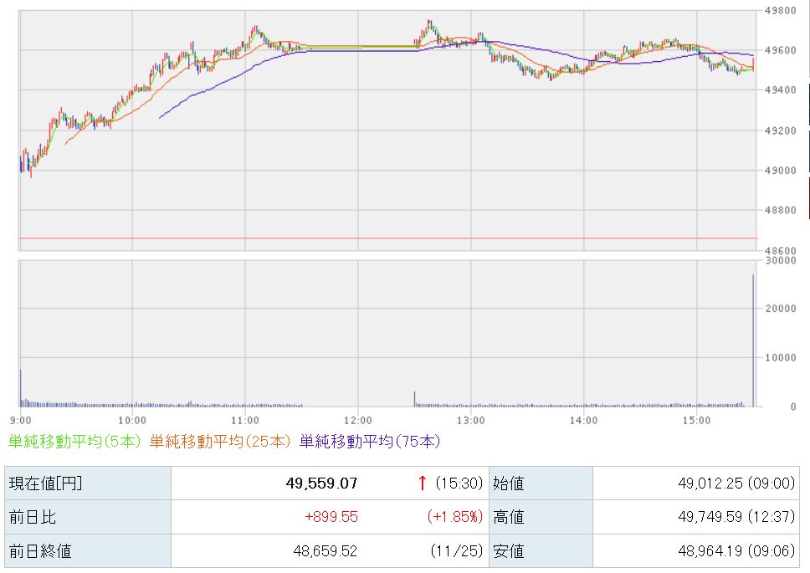
Task: Click the 前日比 row label
Action: point(32,517)
